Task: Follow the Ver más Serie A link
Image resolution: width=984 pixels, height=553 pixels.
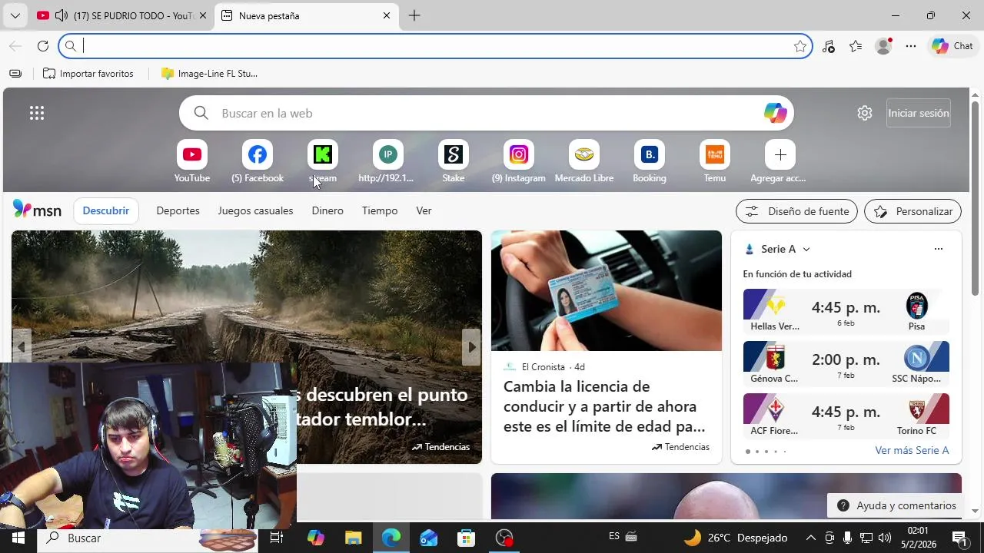Action: (912, 450)
